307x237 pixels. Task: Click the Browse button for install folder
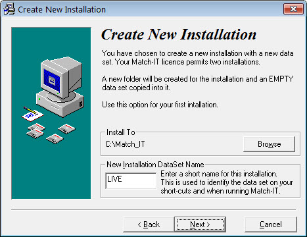point(269,144)
